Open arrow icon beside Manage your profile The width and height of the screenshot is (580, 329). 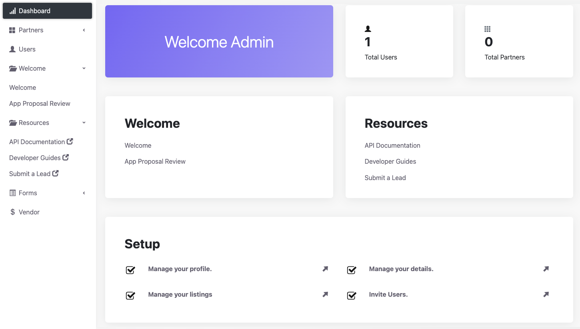pos(325,269)
